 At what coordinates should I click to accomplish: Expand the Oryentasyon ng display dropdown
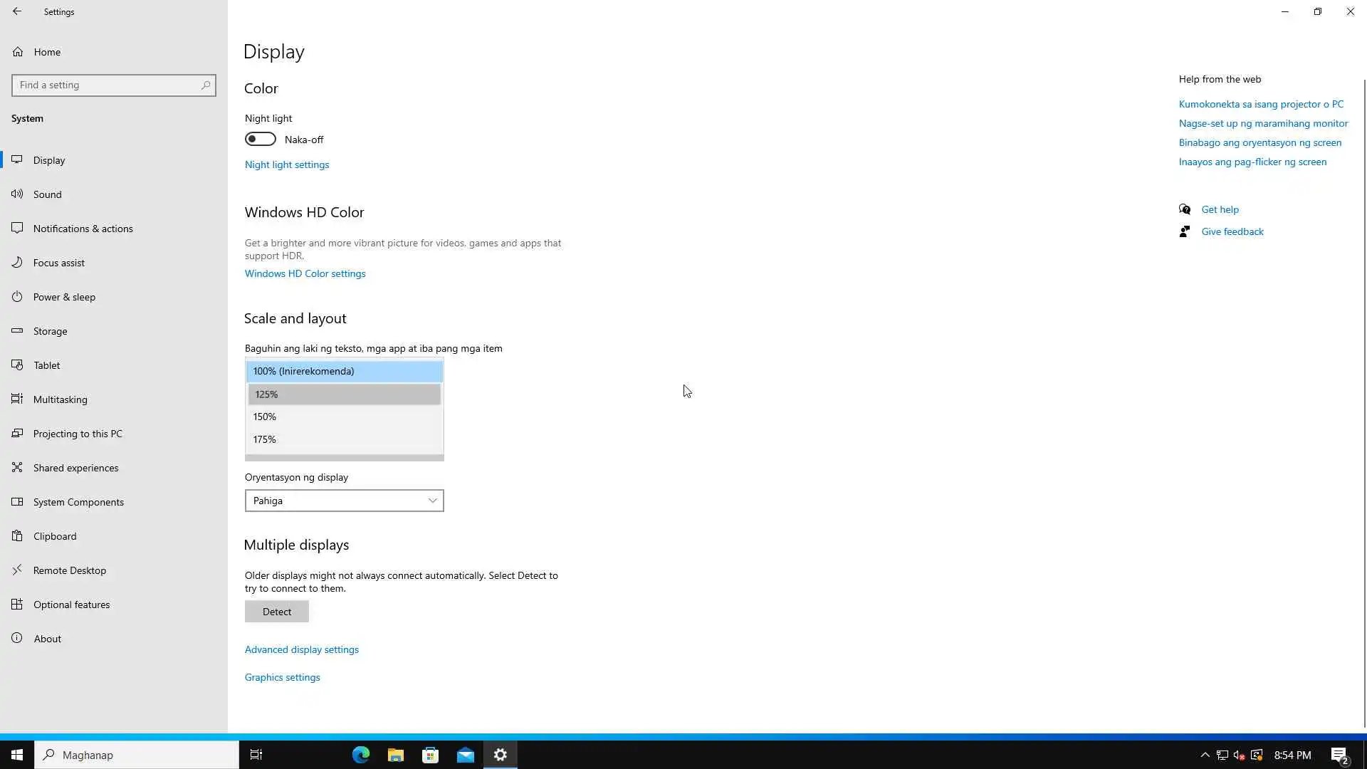coord(344,501)
